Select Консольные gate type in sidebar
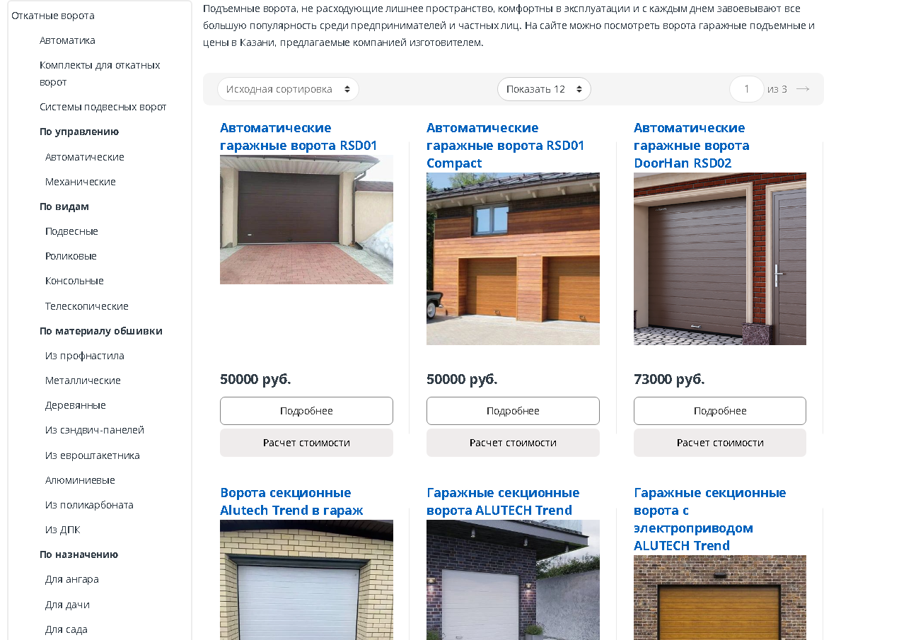Viewport: 911px width, 640px height. [x=74, y=281]
